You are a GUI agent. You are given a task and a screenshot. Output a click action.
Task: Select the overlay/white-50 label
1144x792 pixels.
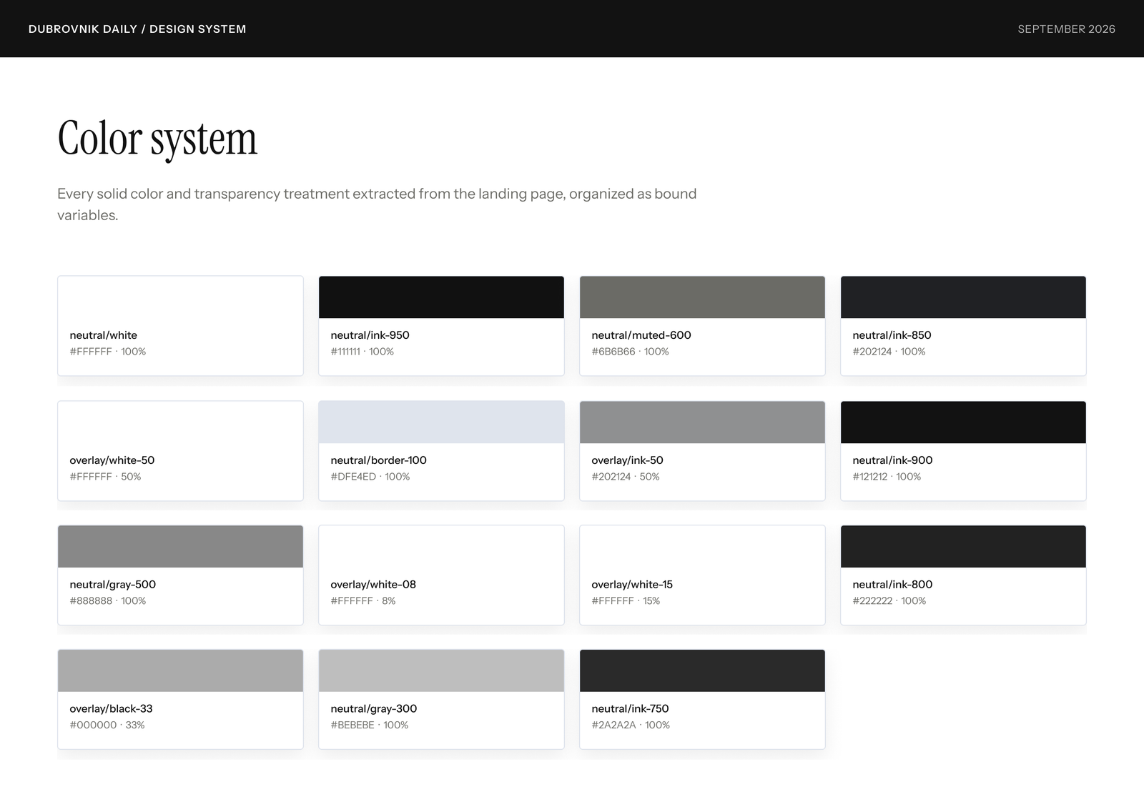pos(112,460)
